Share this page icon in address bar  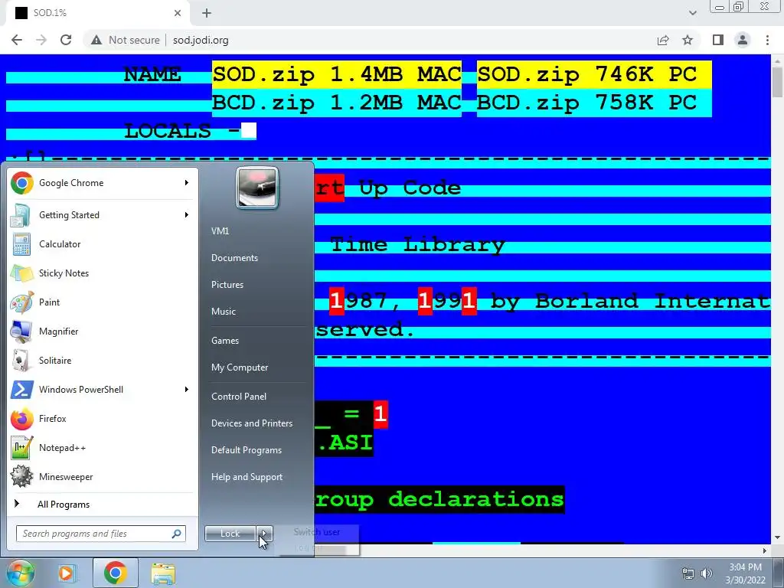(x=663, y=40)
